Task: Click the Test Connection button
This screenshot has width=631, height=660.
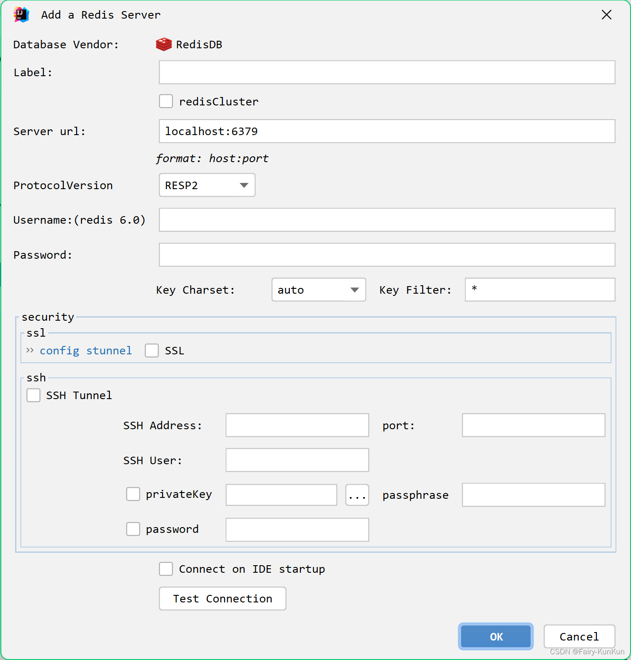Action: click(x=222, y=598)
